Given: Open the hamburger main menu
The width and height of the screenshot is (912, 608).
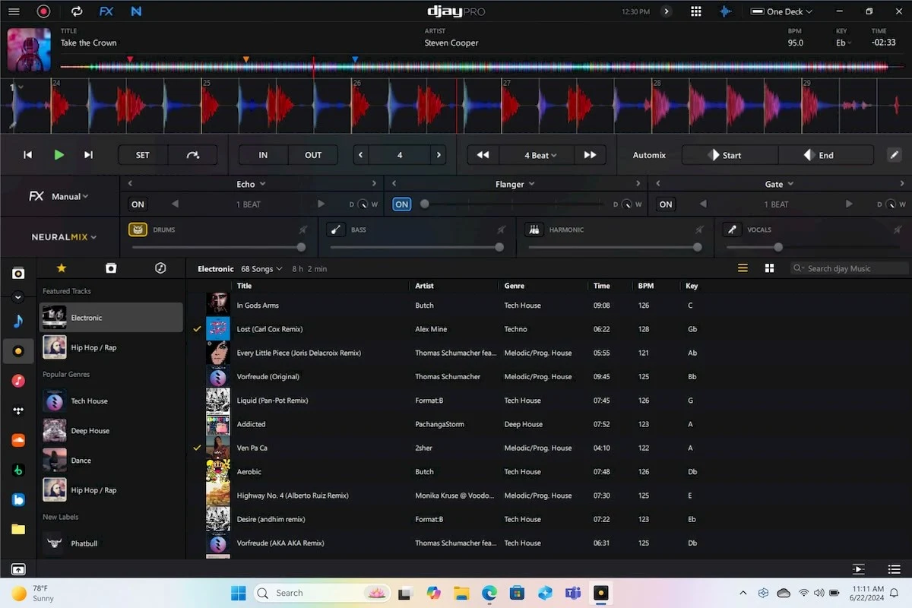Looking at the screenshot, I should pos(14,11).
